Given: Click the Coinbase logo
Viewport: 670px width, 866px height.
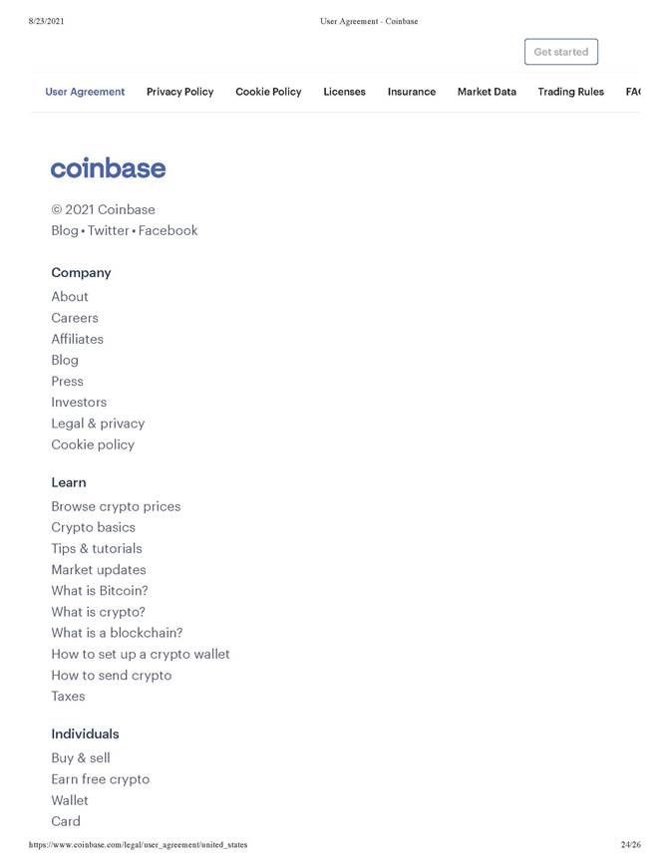Looking at the screenshot, I should (108, 168).
